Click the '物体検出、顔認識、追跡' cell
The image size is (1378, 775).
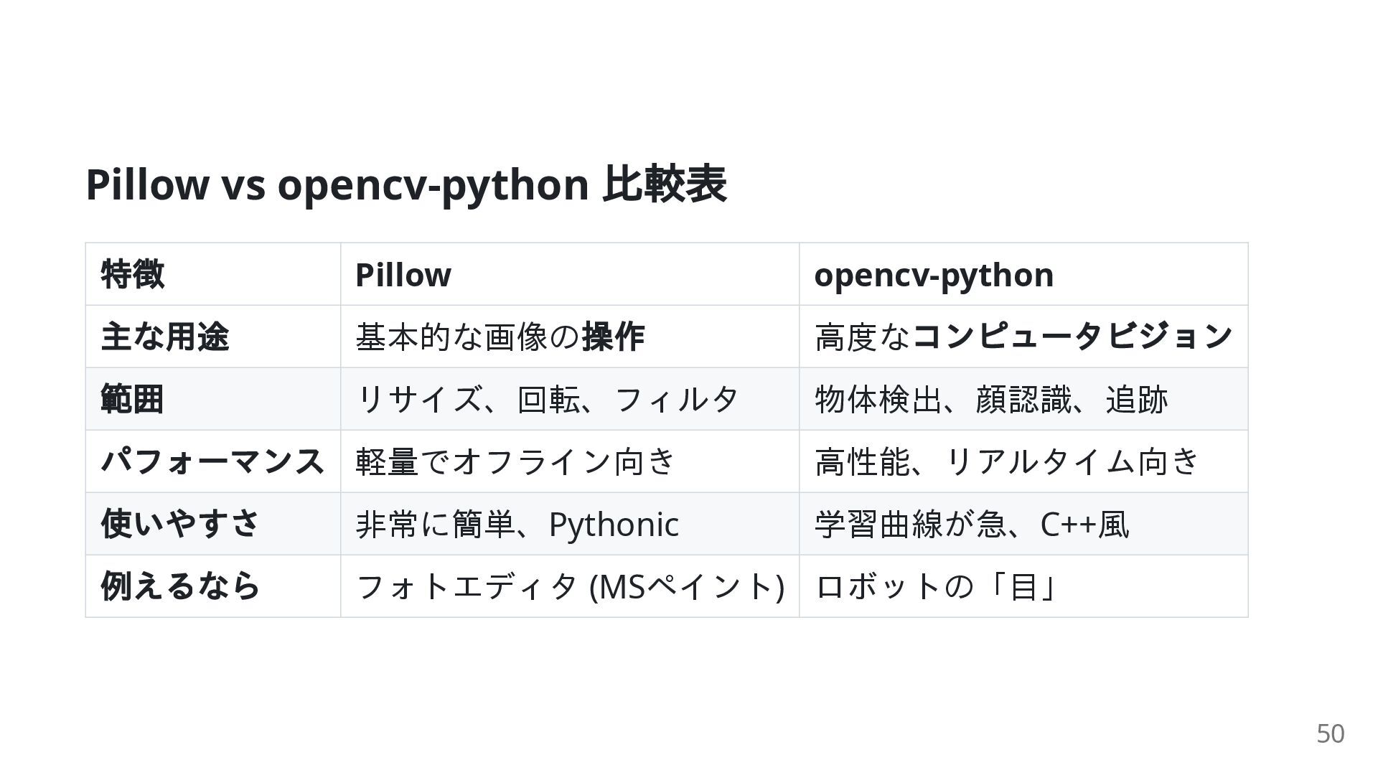point(991,399)
